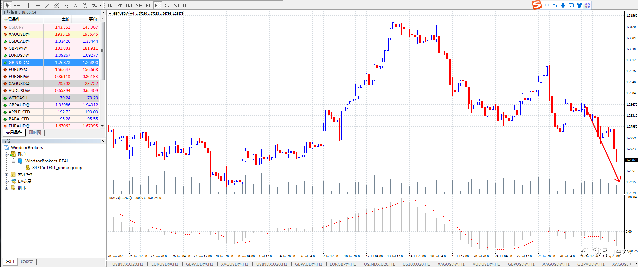Click the 交易品种 symbol column header
Screen dimensions: 638x267
pyautogui.click(x=23, y=19)
